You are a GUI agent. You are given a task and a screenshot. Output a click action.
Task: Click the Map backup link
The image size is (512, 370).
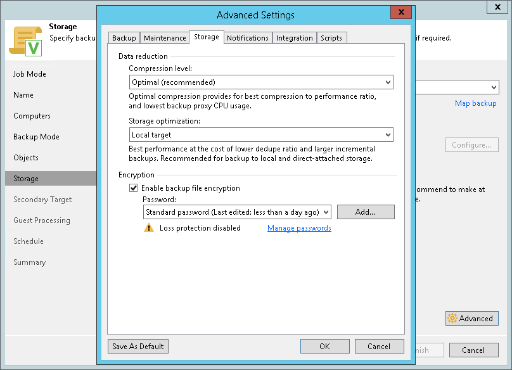(x=475, y=103)
